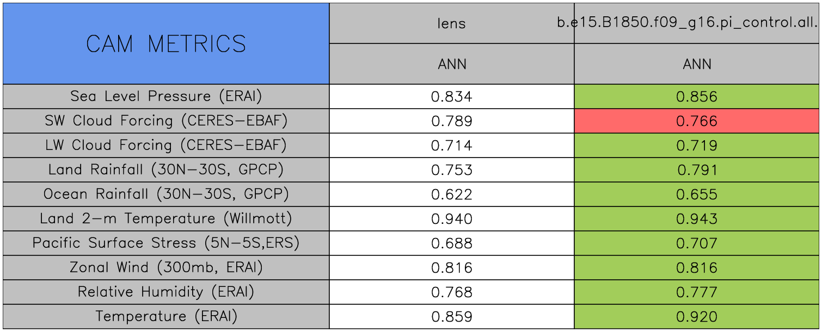Image resolution: width=822 pixels, height=332 pixels.
Task: Click the CAM METRICS title cell
Action: pyautogui.click(x=166, y=43)
